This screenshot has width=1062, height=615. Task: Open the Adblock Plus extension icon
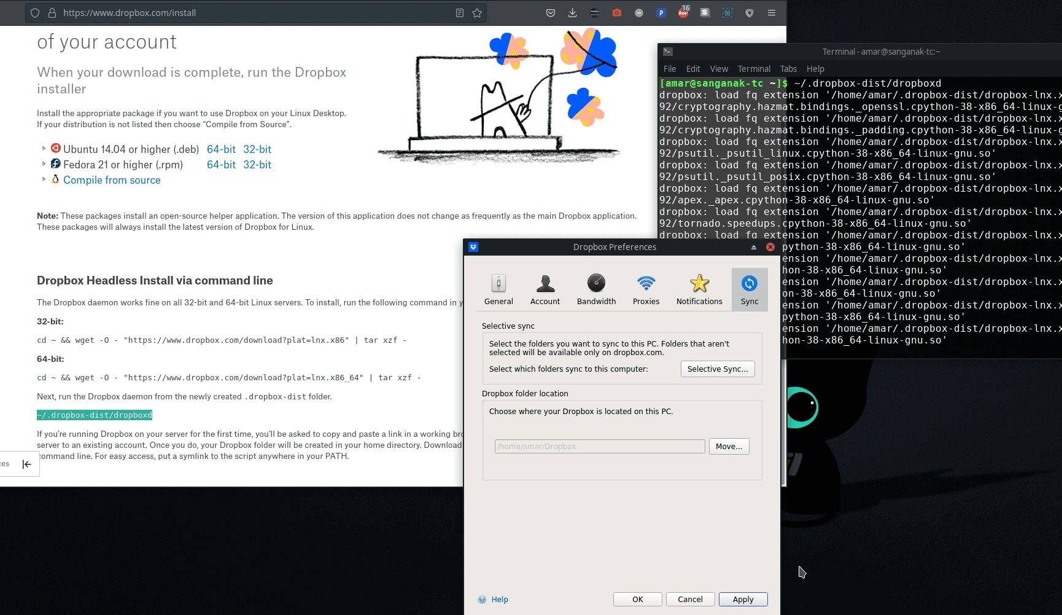click(x=683, y=12)
